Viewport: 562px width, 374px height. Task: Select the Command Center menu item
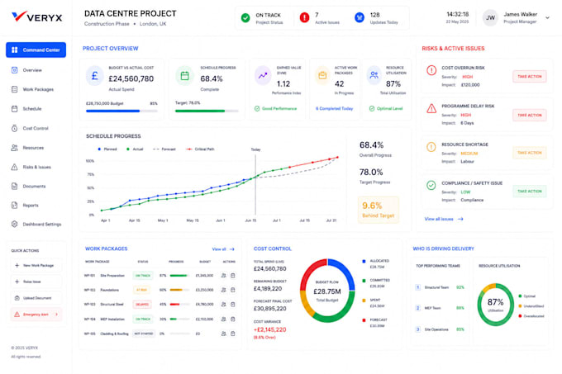point(36,50)
